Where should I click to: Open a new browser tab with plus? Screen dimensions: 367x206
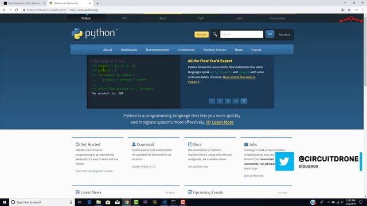97,3
